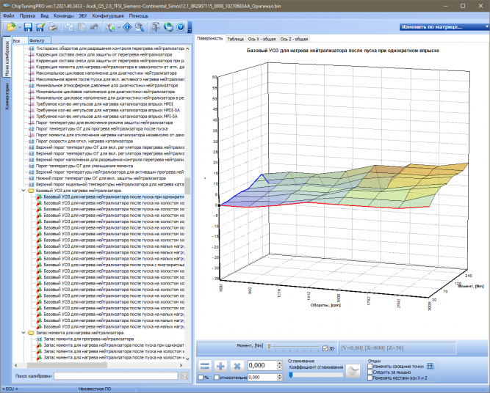The width and height of the screenshot is (490, 393).
Task: Check 'Следить за мышью' option
Action: tap(370, 372)
